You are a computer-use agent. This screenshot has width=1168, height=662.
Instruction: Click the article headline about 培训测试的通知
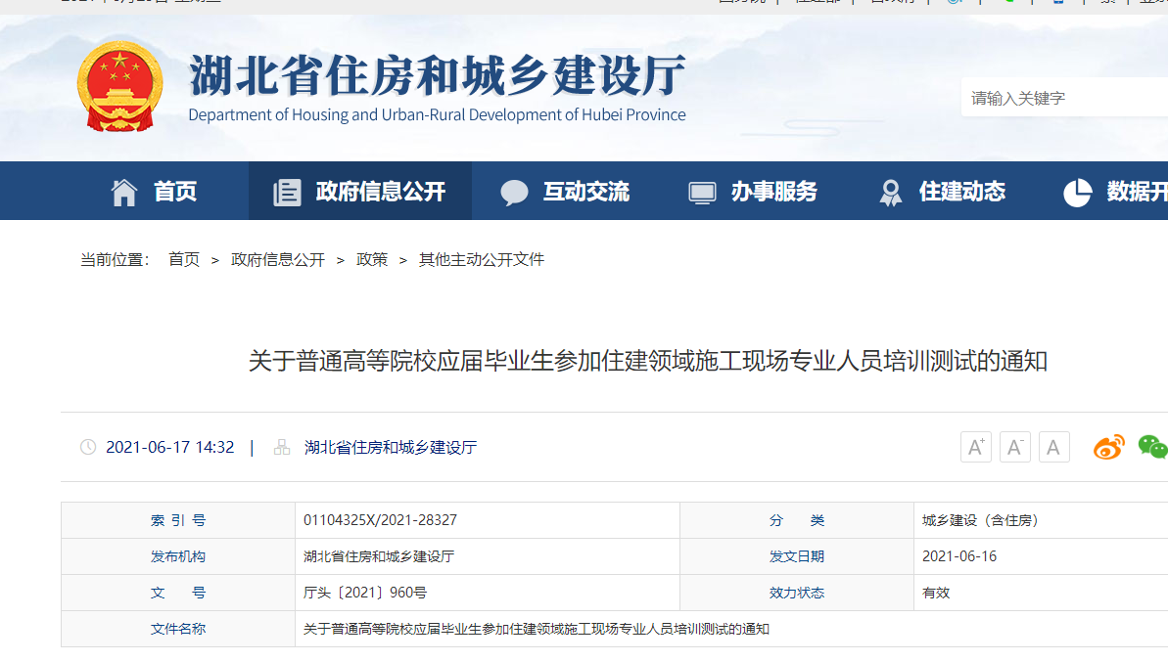[x=648, y=362]
